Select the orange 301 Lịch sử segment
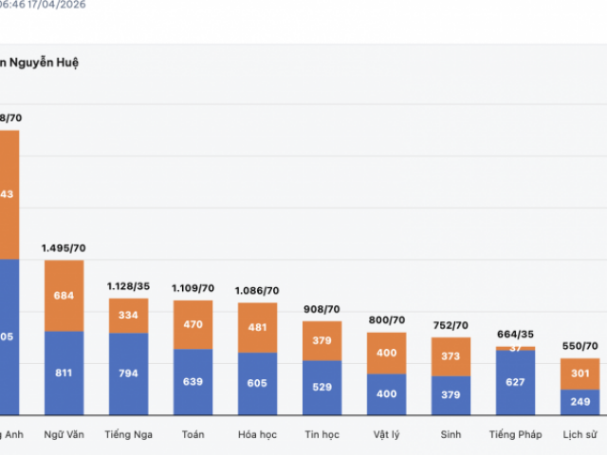 coord(579,373)
